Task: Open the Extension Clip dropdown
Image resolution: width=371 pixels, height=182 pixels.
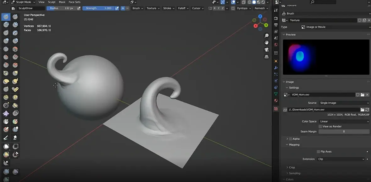Action: click(x=341, y=159)
